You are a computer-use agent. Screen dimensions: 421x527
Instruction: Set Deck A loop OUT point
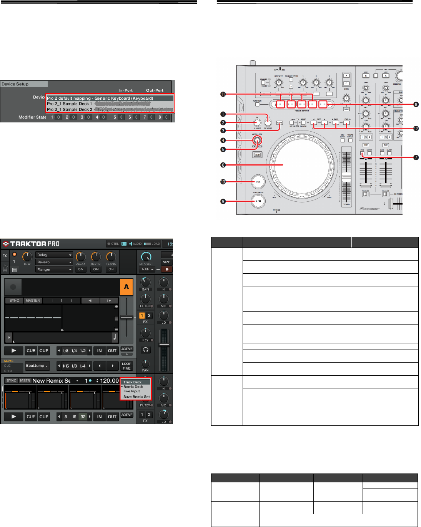112,351
